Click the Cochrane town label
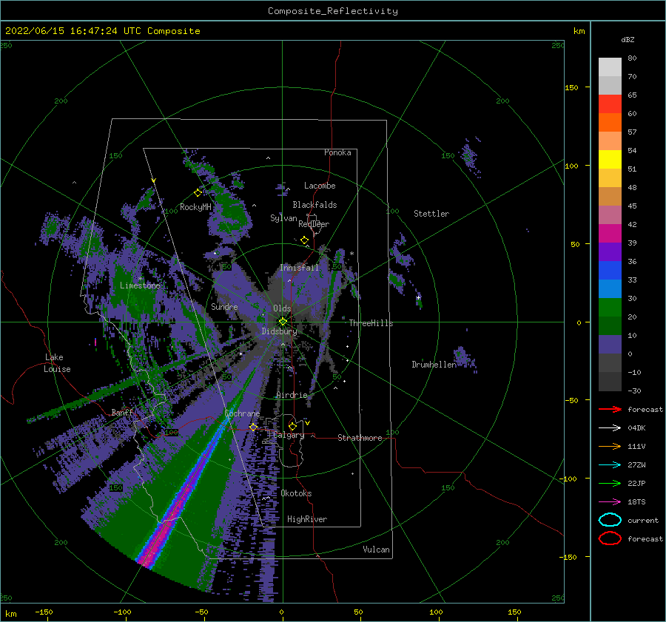The image size is (666, 622). tap(242, 413)
